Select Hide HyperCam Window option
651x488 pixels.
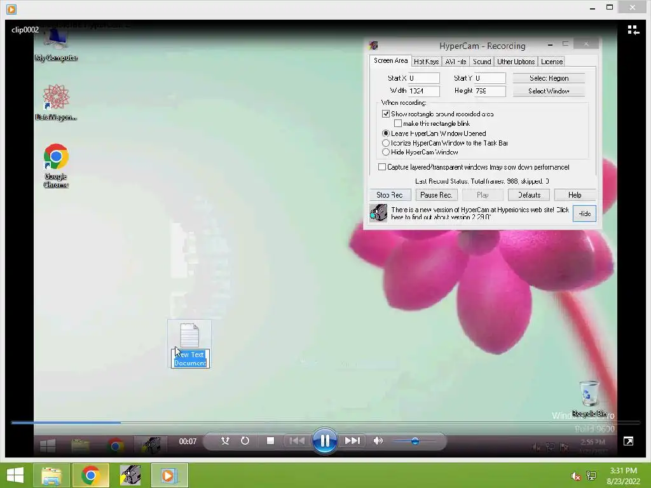click(x=386, y=152)
